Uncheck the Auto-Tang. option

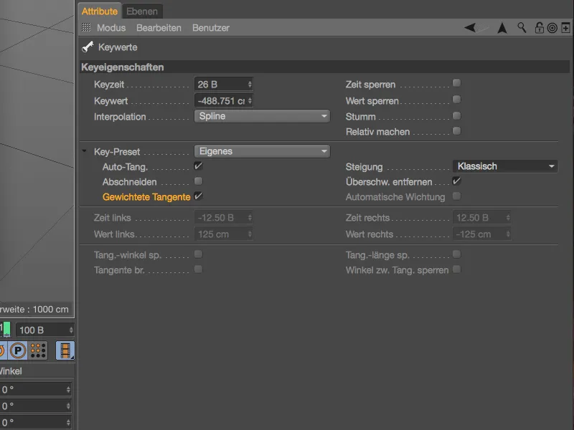pos(198,166)
